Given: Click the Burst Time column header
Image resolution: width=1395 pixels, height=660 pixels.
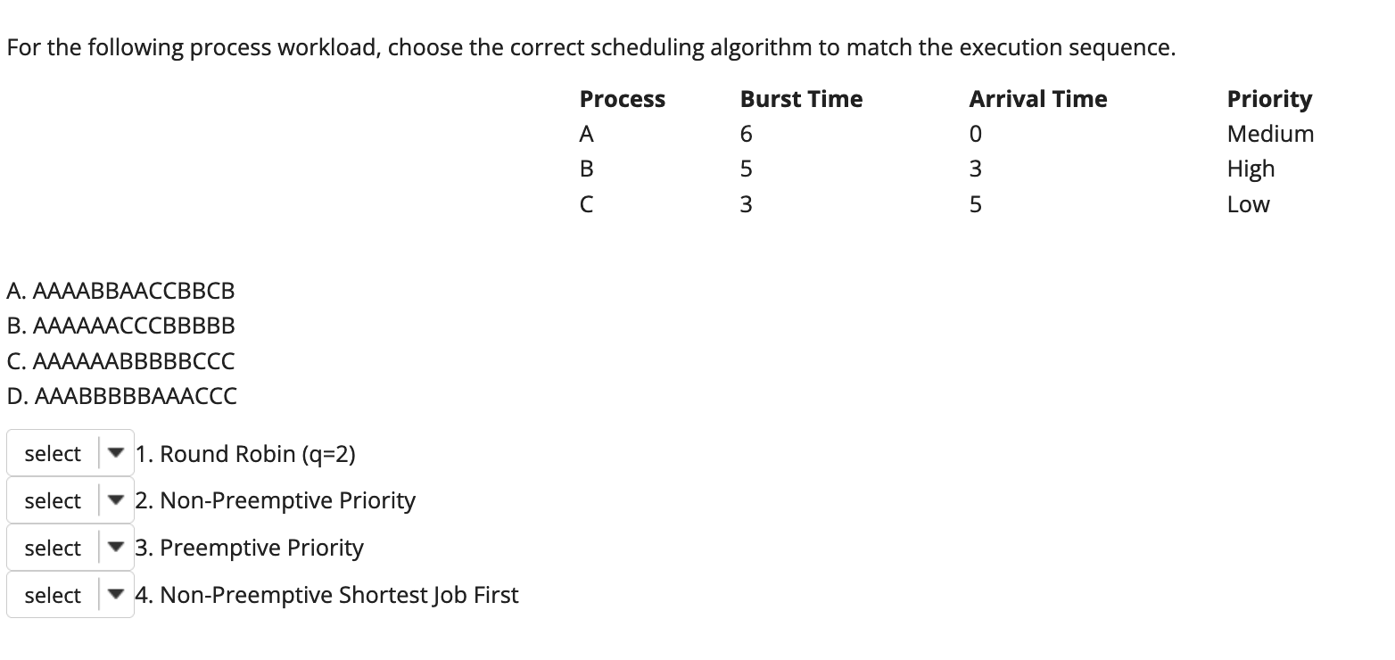Looking at the screenshot, I should (x=800, y=99).
